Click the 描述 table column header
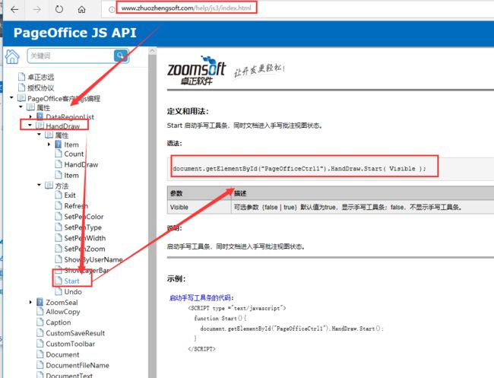 pyautogui.click(x=363, y=193)
